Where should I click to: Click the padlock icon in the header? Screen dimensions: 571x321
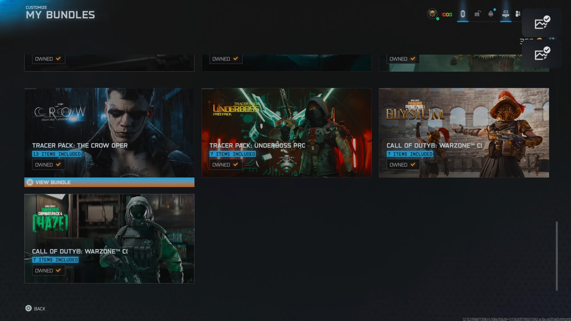point(477,14)
